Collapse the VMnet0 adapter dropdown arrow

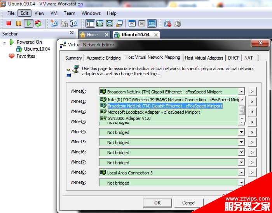241,92
